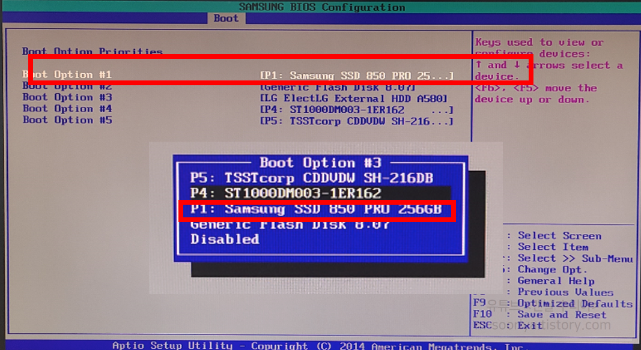Select the Boot Option #1 label
641x350 pixels.
tap(67, 74)
